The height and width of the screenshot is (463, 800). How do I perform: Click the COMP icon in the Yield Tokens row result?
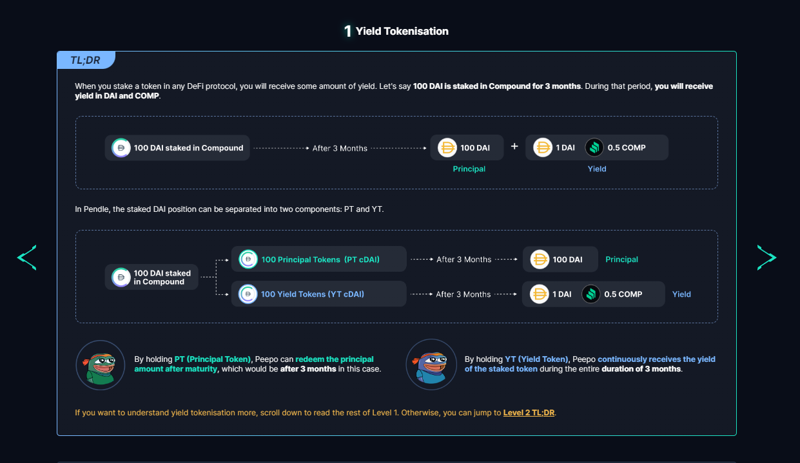(x=591, y=294)
